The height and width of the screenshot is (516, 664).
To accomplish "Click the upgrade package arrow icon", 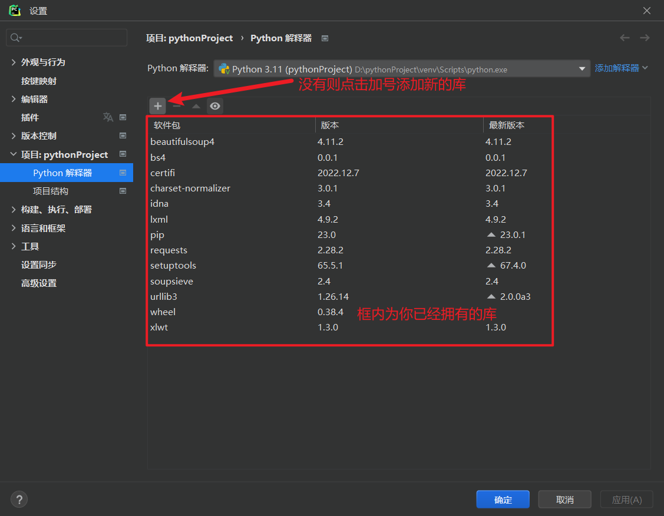I will click(x=196, y=106).
